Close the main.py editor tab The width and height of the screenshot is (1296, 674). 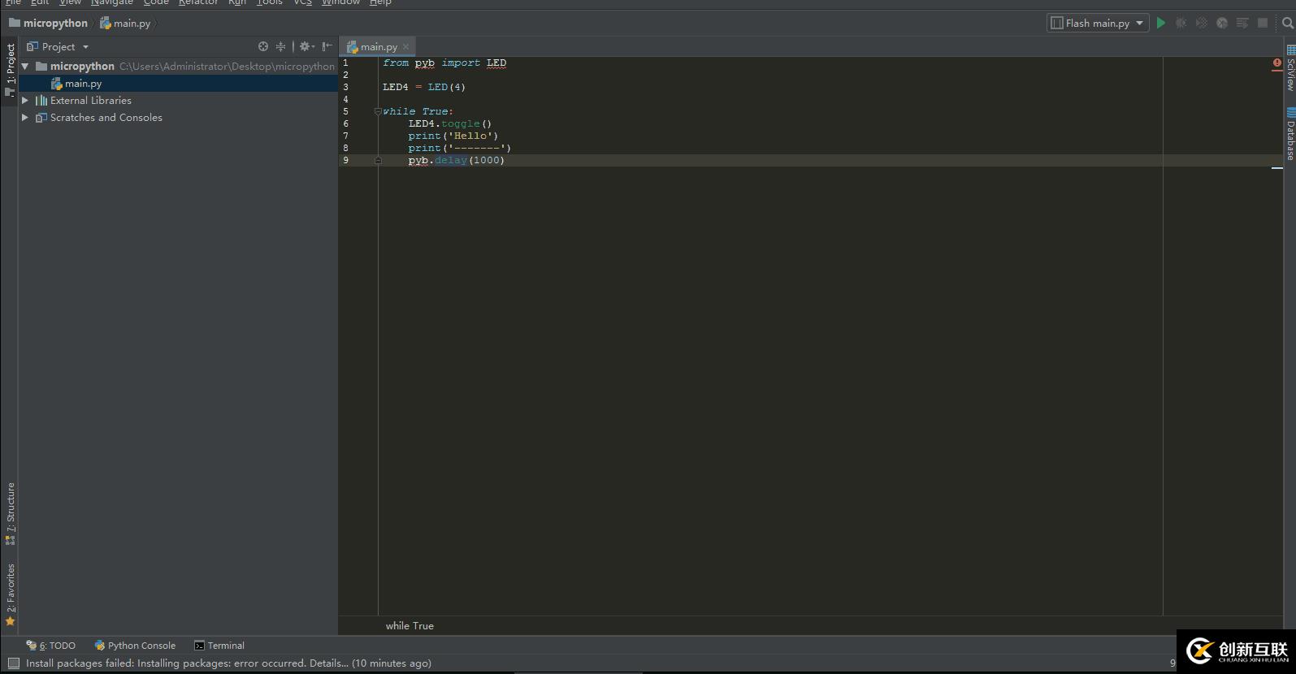pos(405,47)
